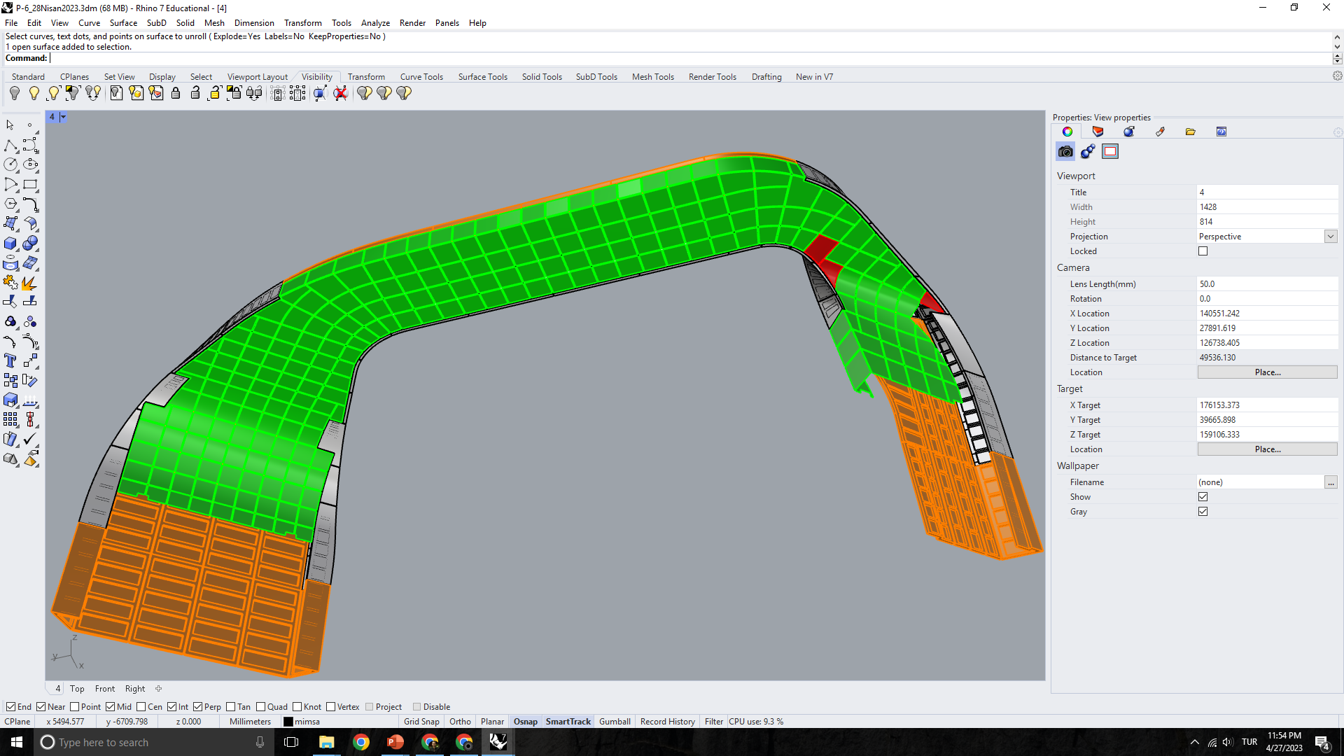The image size is (1344, 756).
Task: Select the Text object tool
Action: tap(10, 360)
